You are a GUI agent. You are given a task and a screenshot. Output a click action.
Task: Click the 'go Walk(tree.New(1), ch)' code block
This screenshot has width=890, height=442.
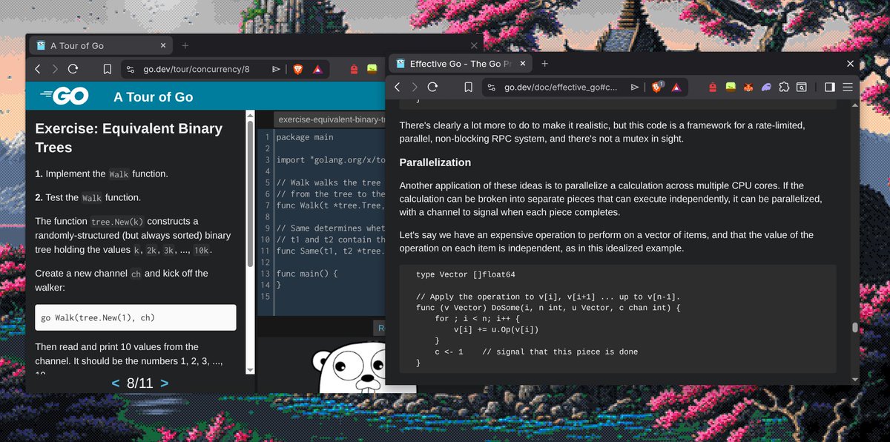point(136,317)
